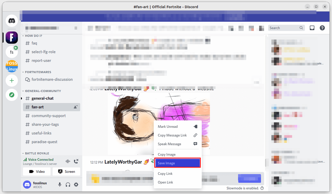
Task: Open the help question mark icon
Action: (322, 28)
